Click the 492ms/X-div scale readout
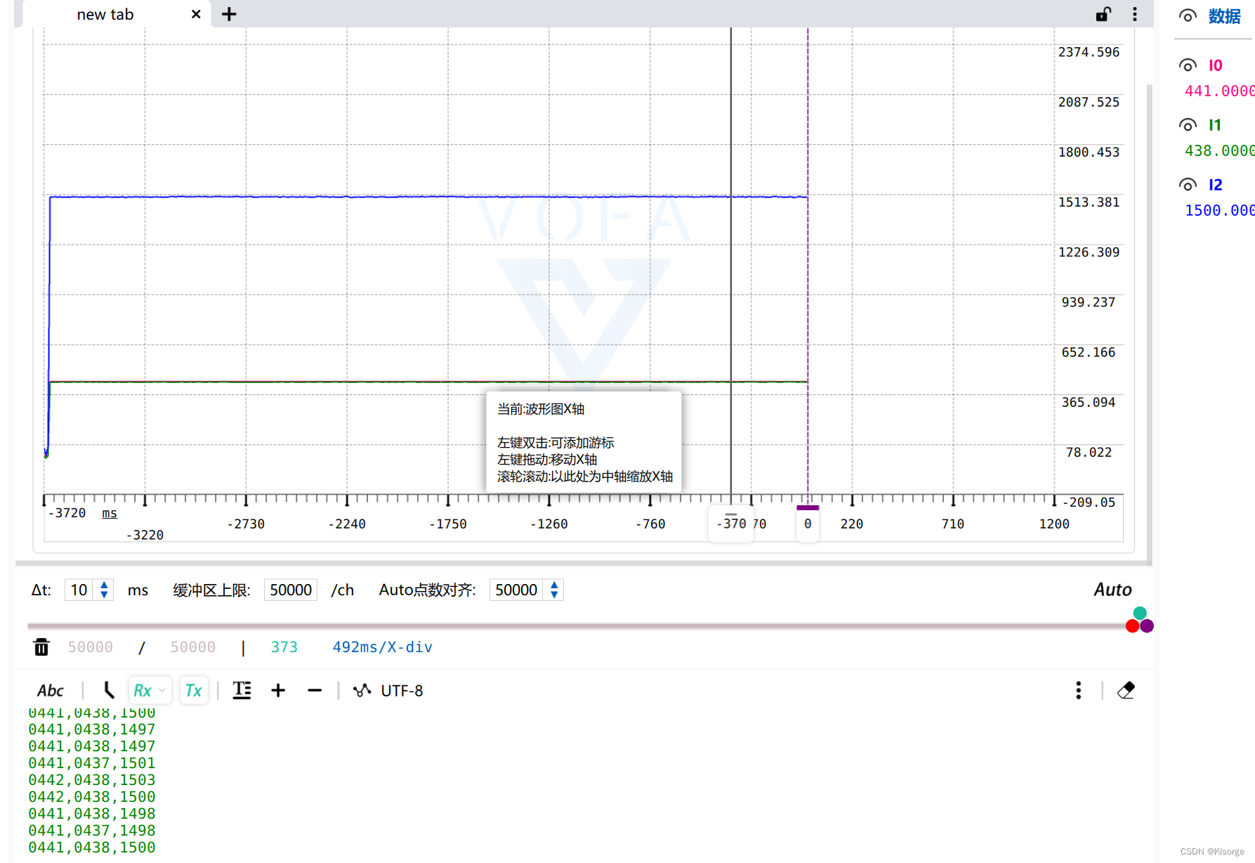 coord(383,647)
